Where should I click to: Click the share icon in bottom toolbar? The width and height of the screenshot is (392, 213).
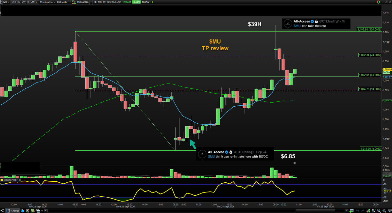(2, 211)
